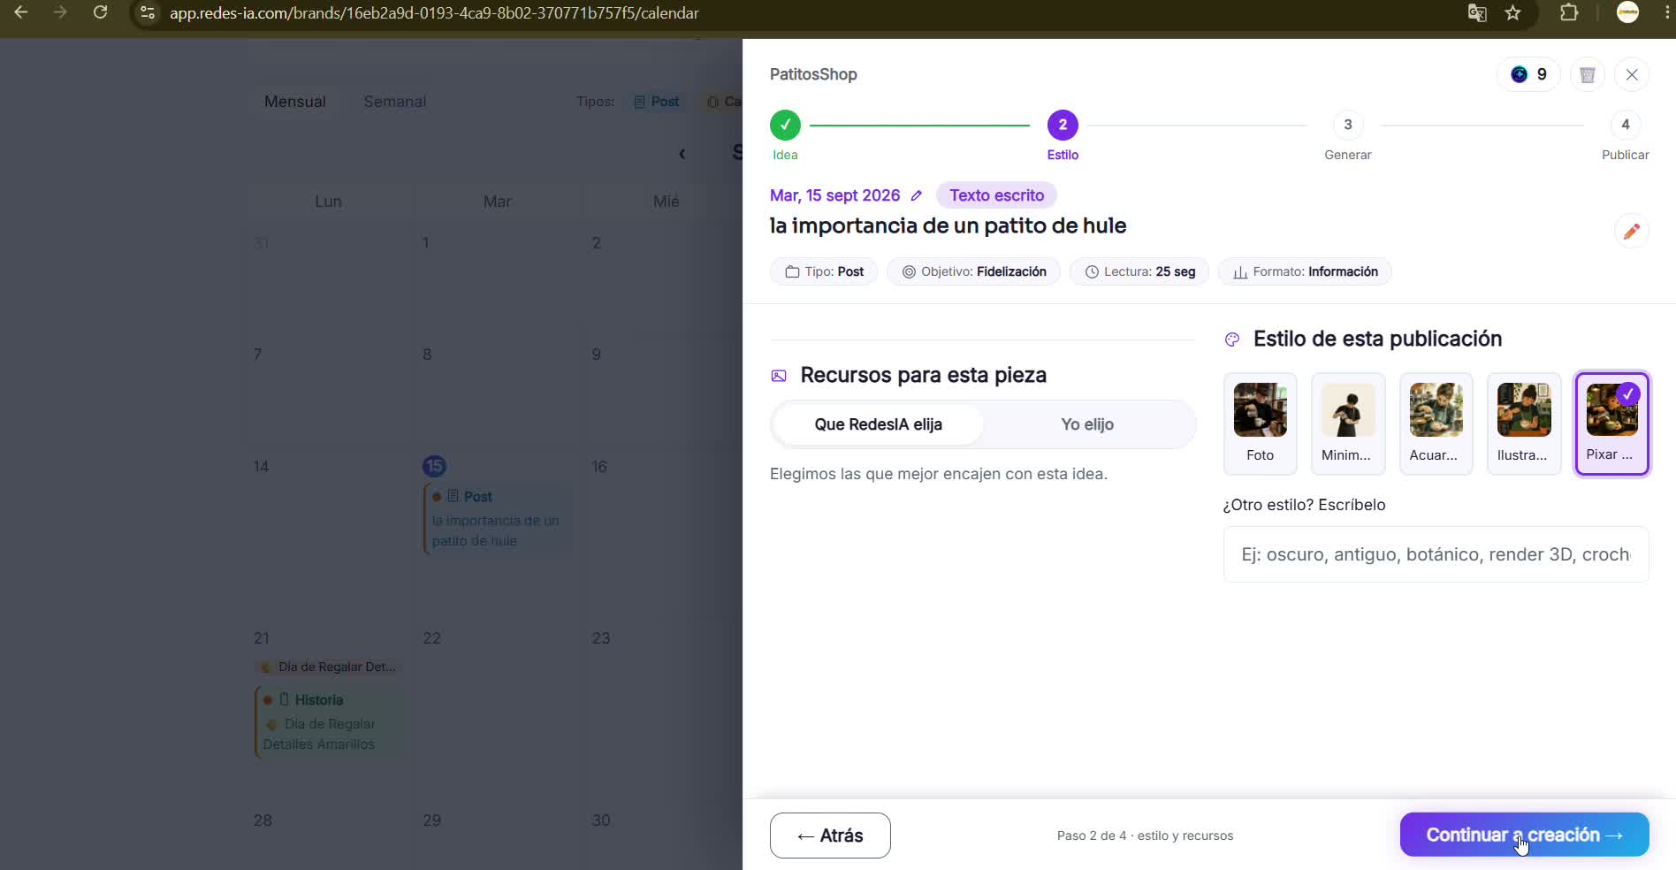Click the 'Mar, 15 sept 2026' date link

(834, 195)
